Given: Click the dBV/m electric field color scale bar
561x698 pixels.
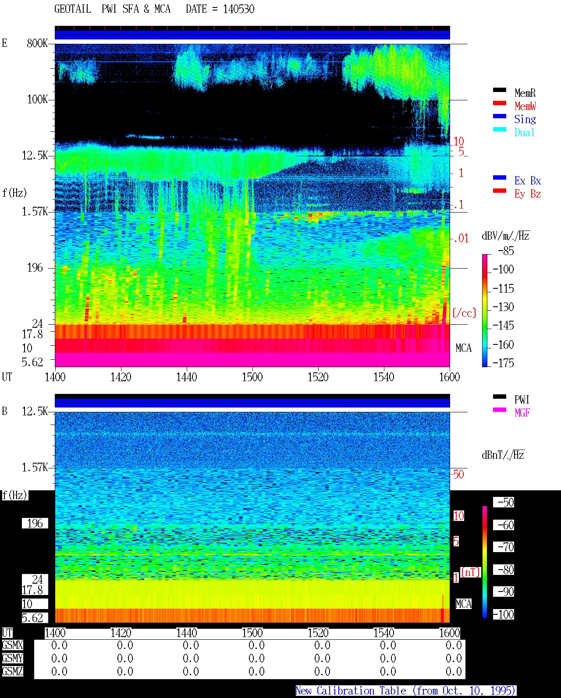Looking at the screenshot, I should [484, 310].
